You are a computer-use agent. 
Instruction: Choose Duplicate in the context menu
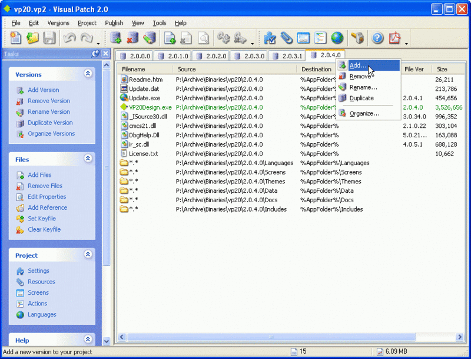(x=369, y=98)
